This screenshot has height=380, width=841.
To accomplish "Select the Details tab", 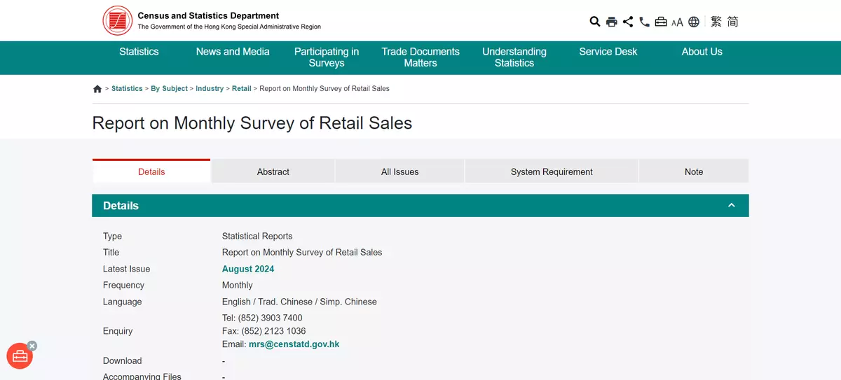I will 151,171.
